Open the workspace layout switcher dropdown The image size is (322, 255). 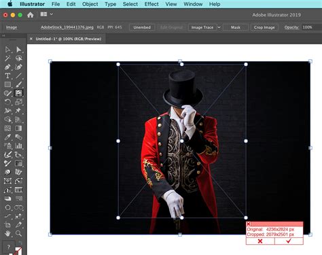click(x=46, y=14)
